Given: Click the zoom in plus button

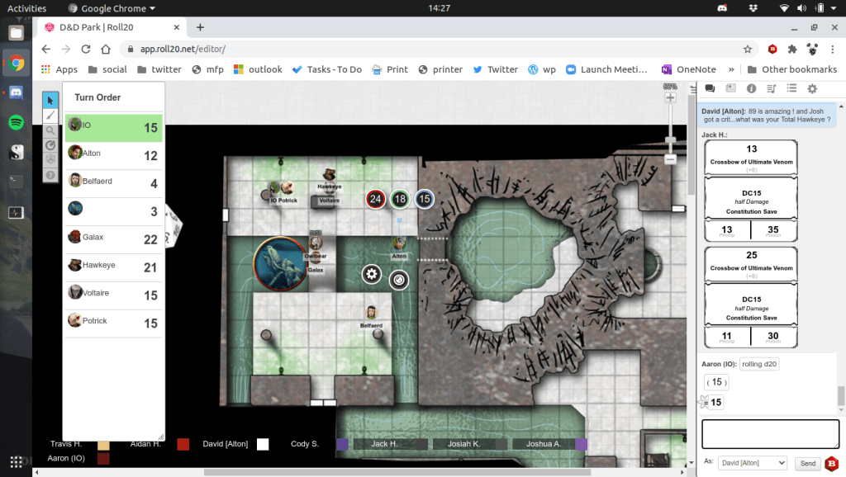Looking at the screenshot, I should 670,97.
